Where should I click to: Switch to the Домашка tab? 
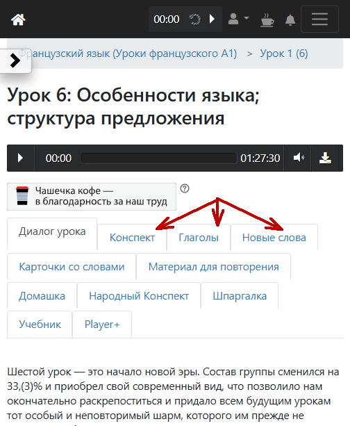[42, 295]
